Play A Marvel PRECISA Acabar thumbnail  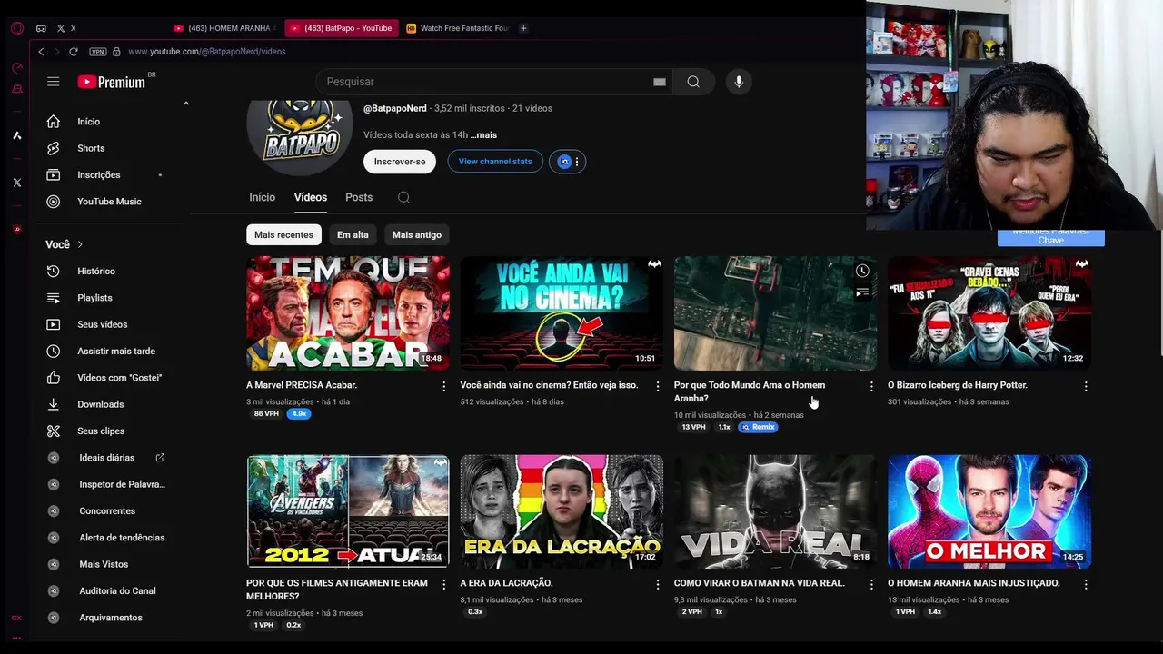[x=348, y=312]
